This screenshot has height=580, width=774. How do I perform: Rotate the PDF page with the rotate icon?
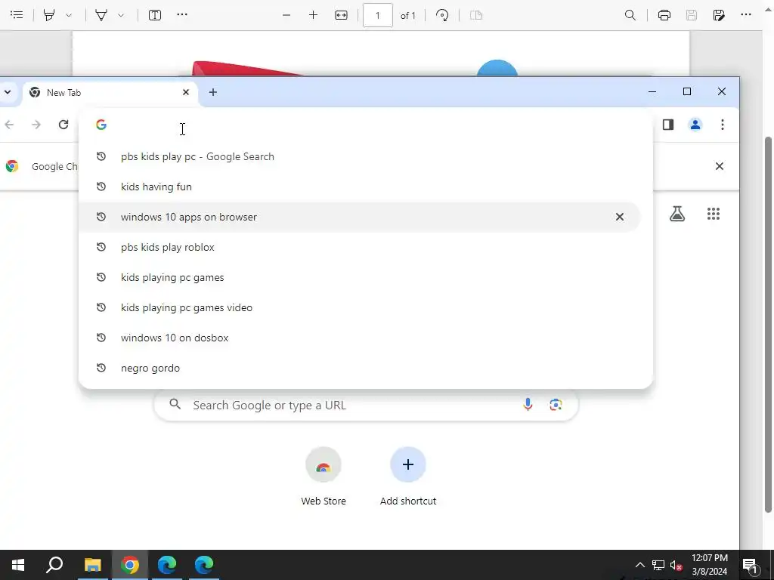pyautogui.click(x=442, y=15)
